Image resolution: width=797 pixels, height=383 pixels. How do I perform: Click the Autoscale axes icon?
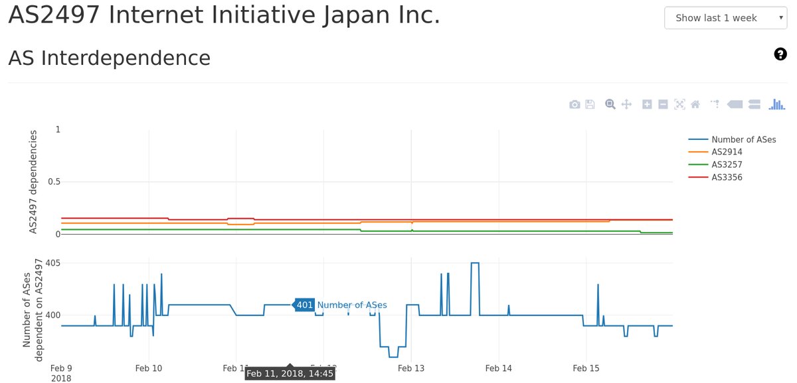point(679,104)
